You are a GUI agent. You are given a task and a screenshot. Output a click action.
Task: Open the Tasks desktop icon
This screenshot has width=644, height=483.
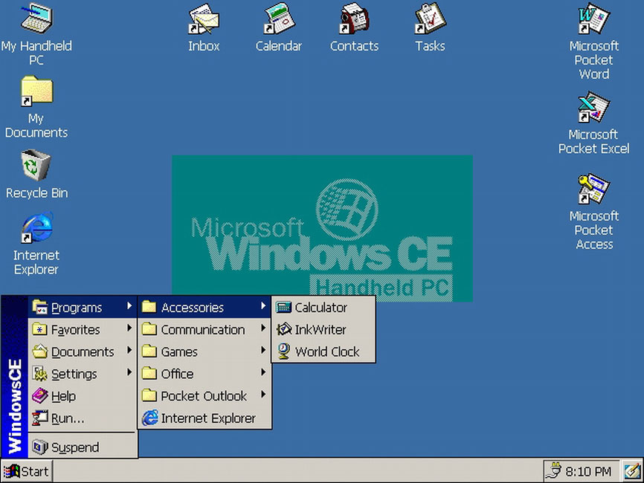click(x=430, y=21)
